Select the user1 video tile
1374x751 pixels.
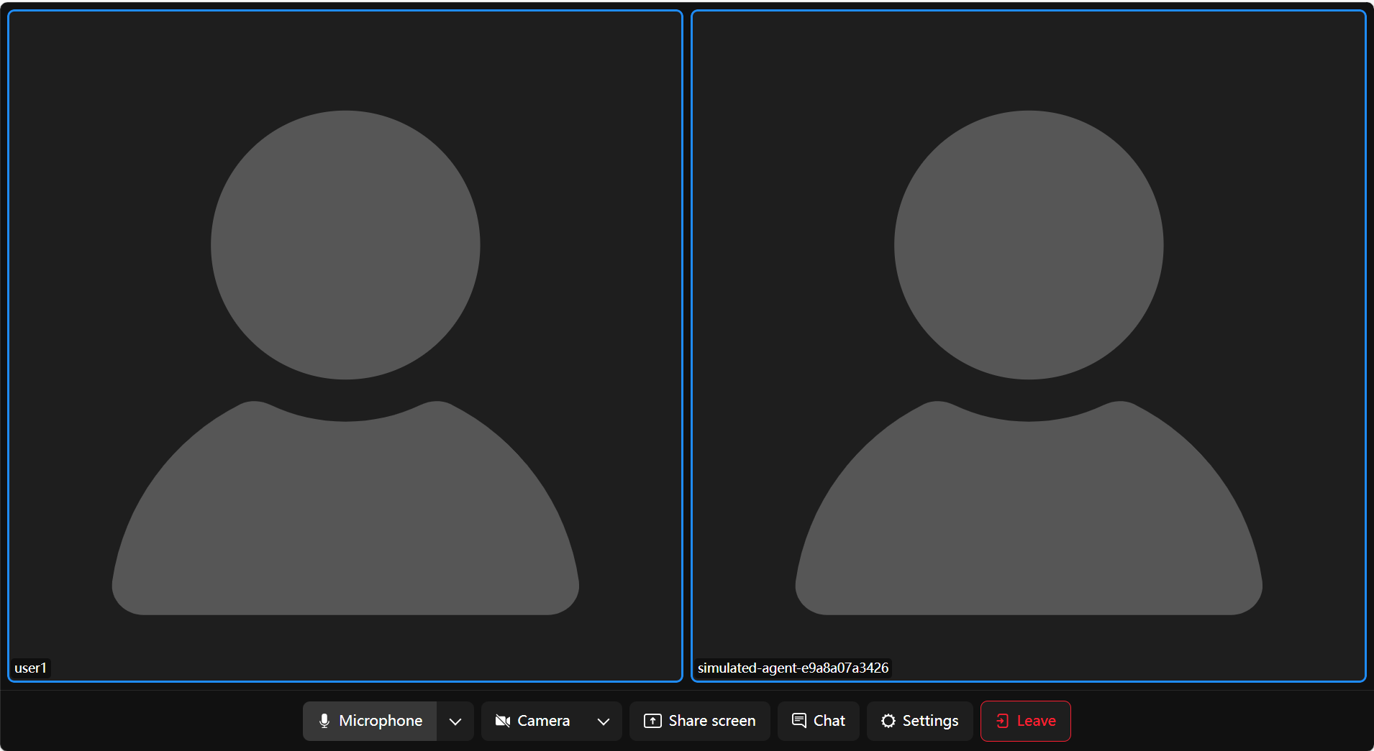[345, 346]
